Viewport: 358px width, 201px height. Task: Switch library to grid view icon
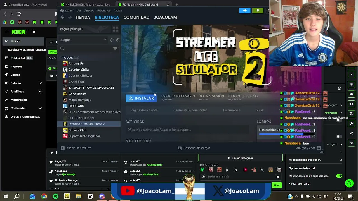click(115, 29)
